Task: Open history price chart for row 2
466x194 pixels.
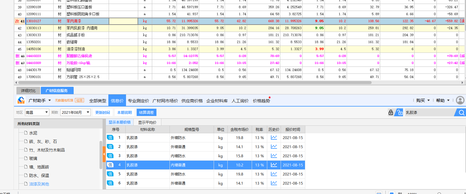Action: click(x=274, y=147)
